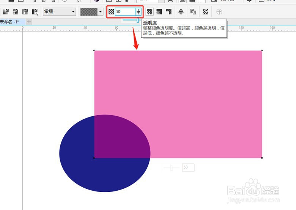Viewport: 296px width, 210px height.
Task: Click the plus button to add a document tab
Action: point(29,22)
